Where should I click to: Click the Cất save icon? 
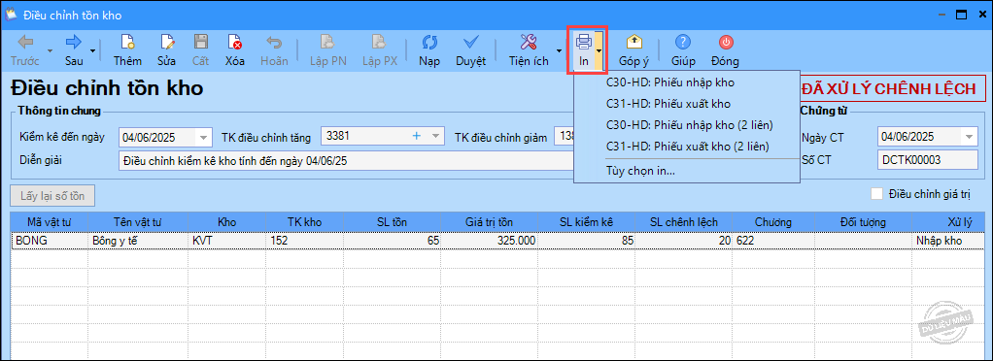point(201,43)
